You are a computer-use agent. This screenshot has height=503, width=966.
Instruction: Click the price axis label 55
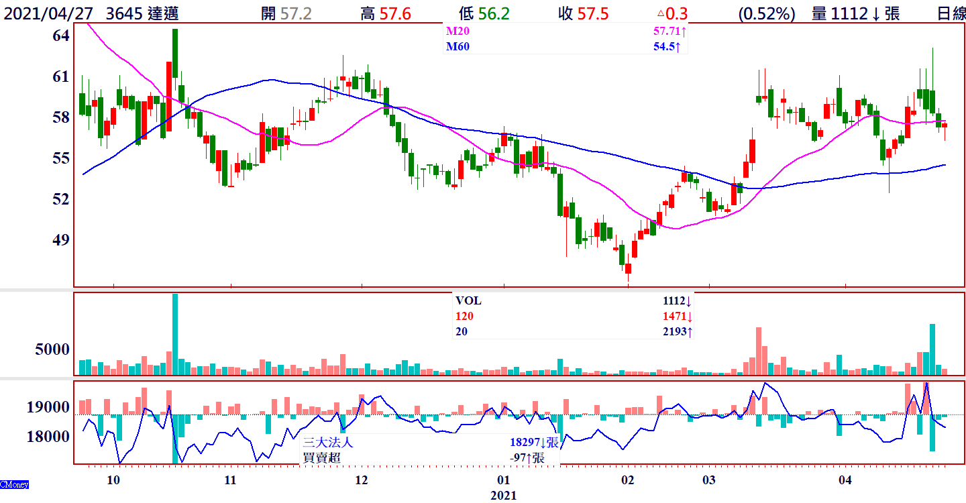(x=61, y=158)
